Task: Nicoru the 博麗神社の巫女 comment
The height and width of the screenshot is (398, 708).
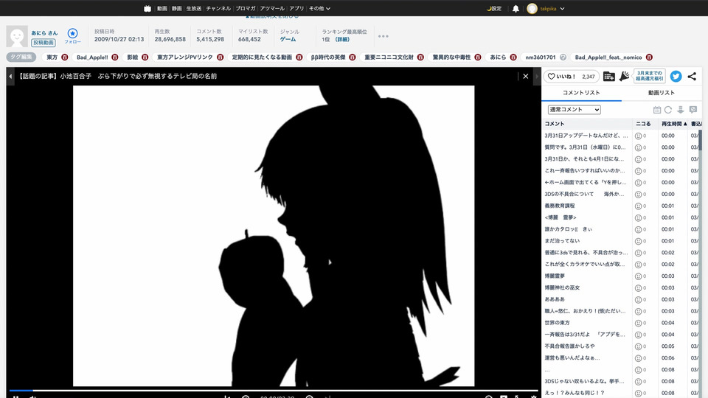Action: click(x=638, y=288)
